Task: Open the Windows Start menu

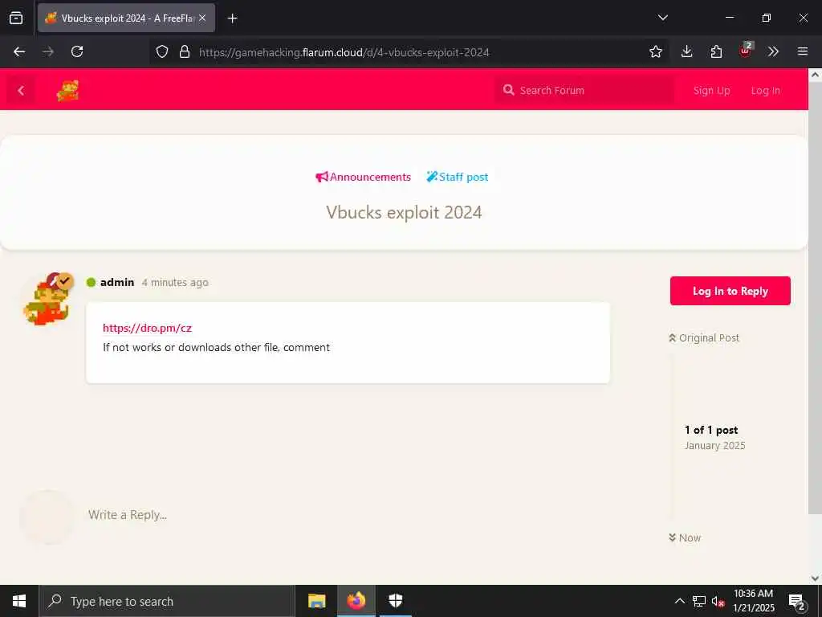Action: coord(19,601)
